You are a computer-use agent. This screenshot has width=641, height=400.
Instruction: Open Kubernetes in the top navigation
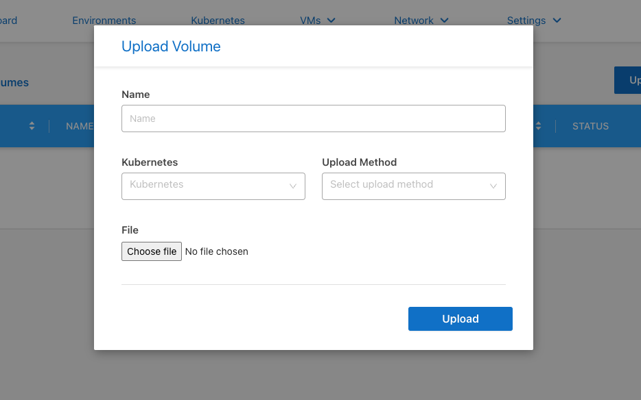218,21
